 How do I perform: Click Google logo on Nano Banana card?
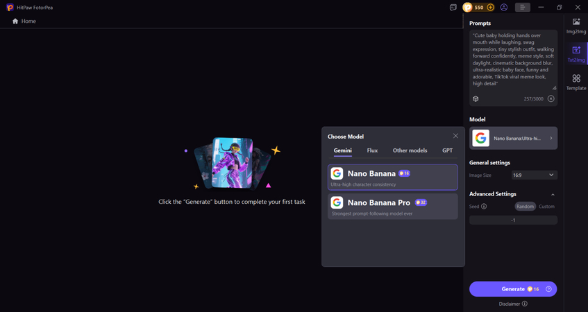tap(337, 173)
